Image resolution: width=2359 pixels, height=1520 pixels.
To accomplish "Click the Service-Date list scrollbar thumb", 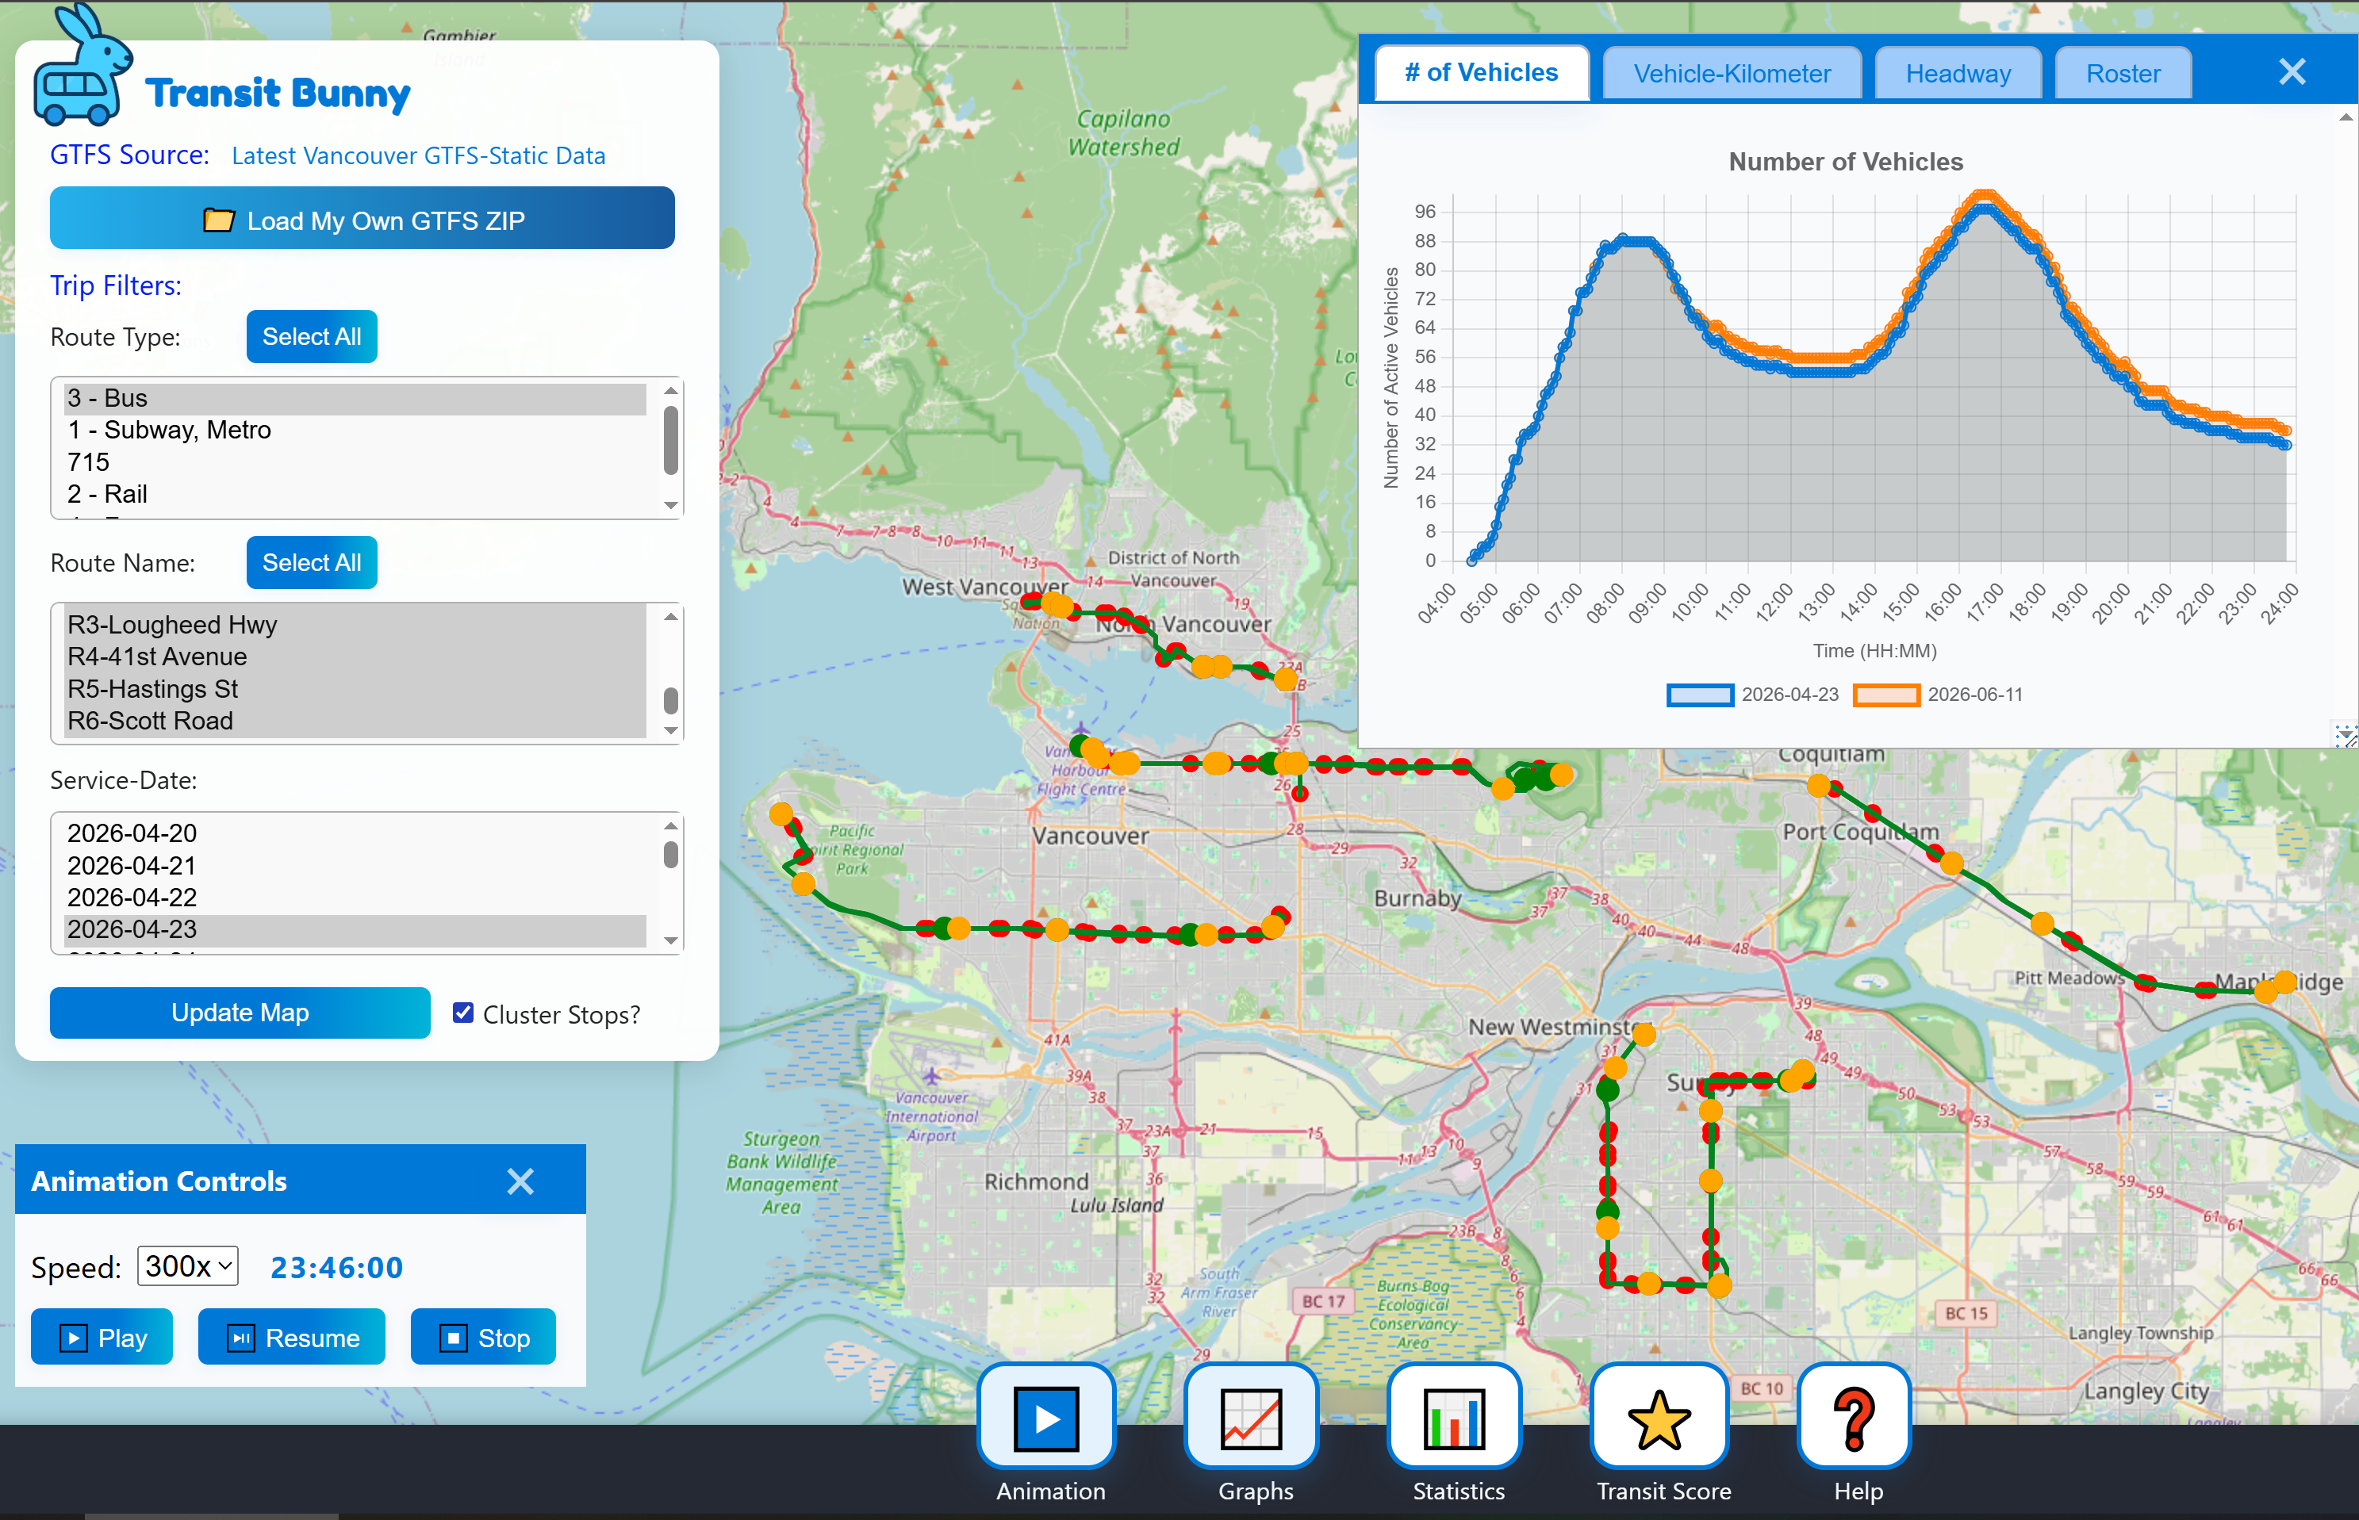I will (x=670, y=855).
